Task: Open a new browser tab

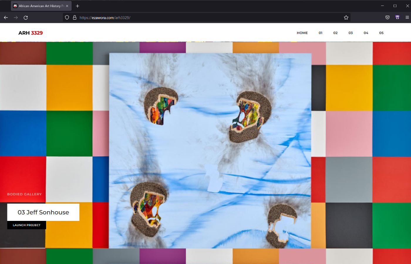Action: pyautogui.click(x=78, y=6)
